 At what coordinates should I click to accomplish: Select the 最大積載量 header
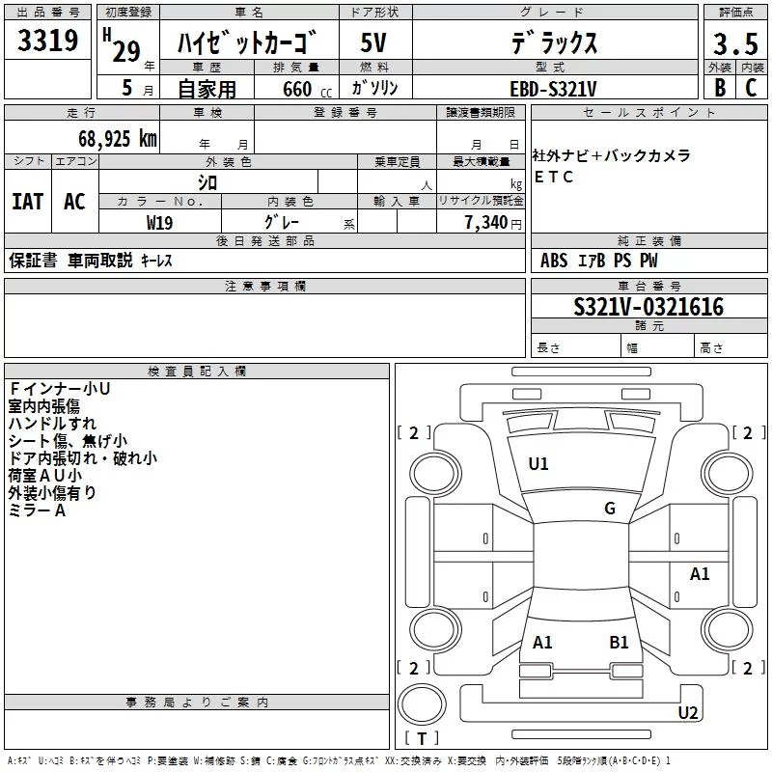[x=481, y=161]
